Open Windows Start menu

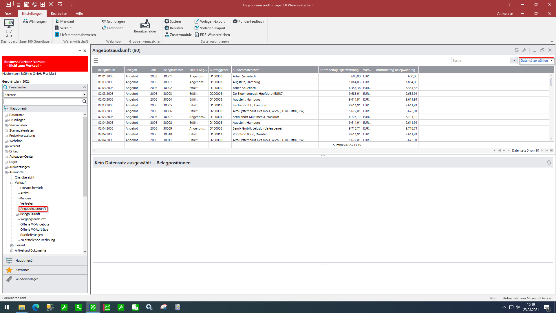click(x=7, y=307)
